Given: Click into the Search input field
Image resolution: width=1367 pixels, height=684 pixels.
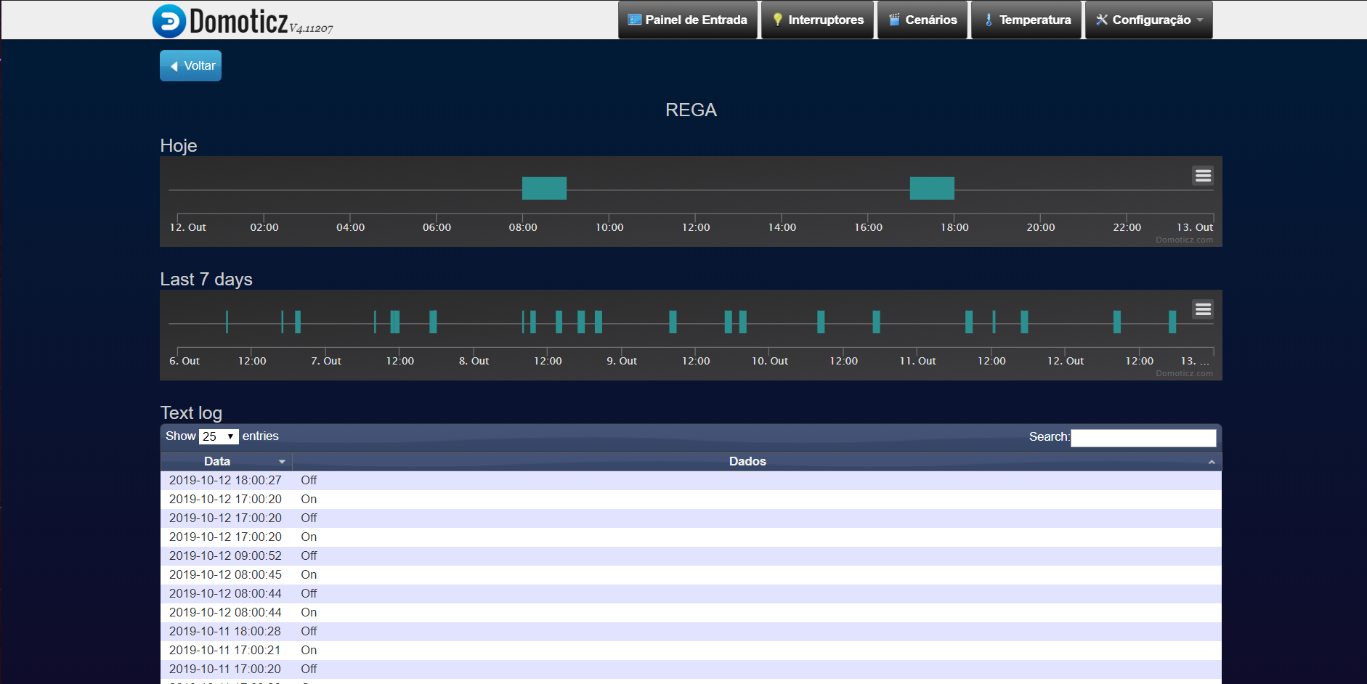Looking at the screenshot, I should [1143, 437].
